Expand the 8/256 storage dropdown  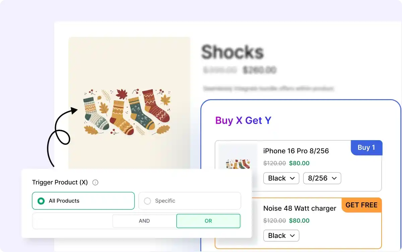[322, 178]
